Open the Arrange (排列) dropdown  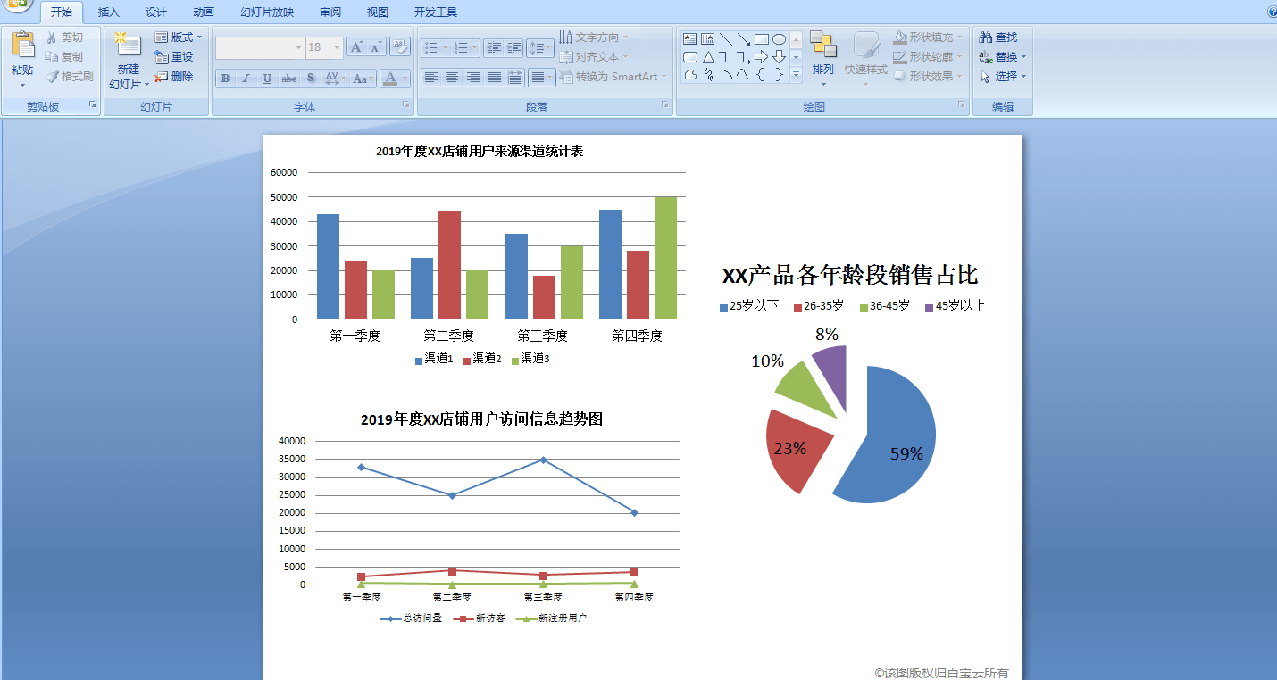tap(823, 61)
